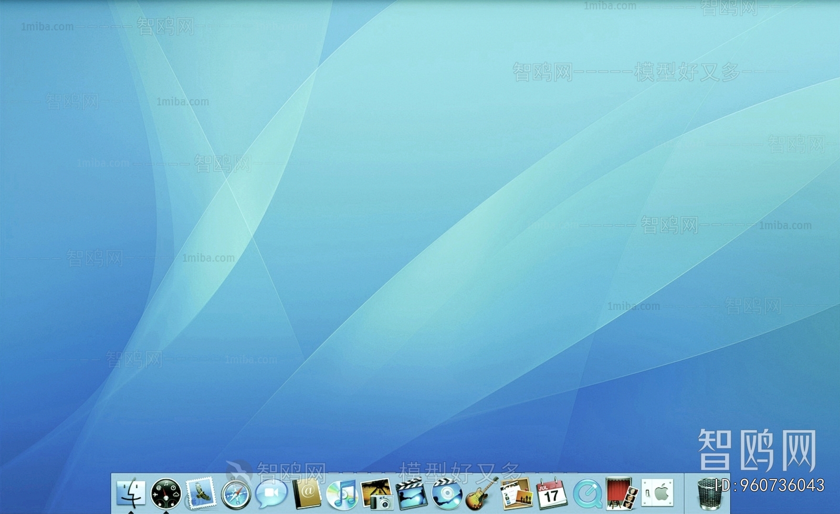
Task: Open System Preferences in the Dock
Action: click(x=657, y=494)
